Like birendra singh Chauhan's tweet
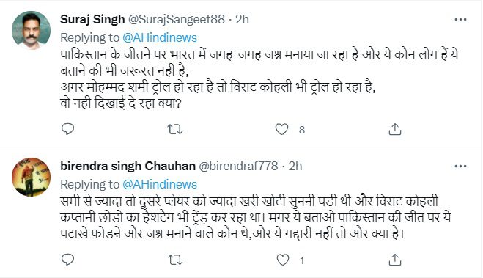 [x=282, y=260]
